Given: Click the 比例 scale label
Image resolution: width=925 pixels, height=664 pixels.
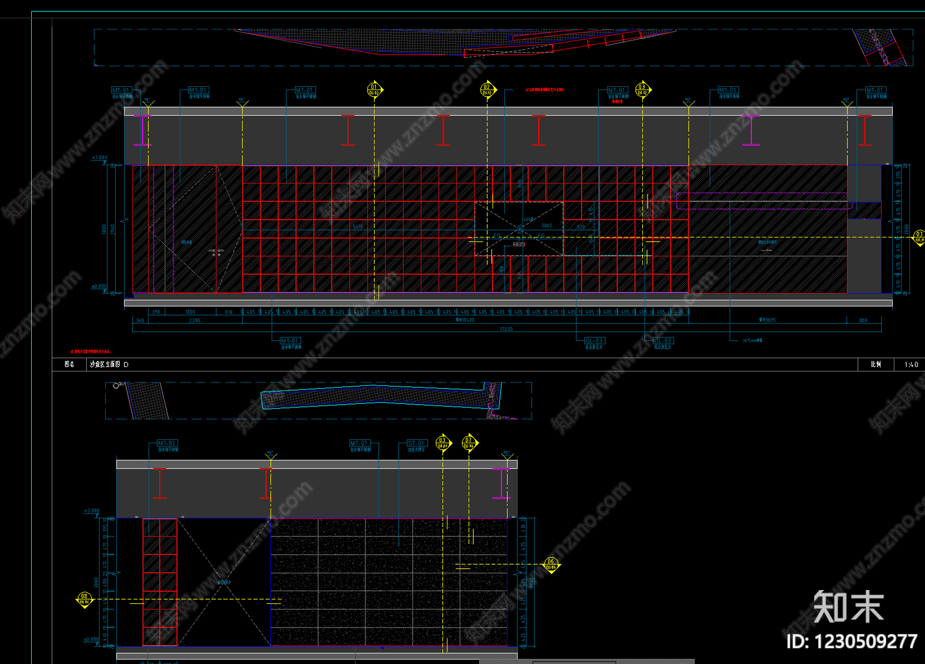Looking at the screenshot, I should [x=876, y=365].
